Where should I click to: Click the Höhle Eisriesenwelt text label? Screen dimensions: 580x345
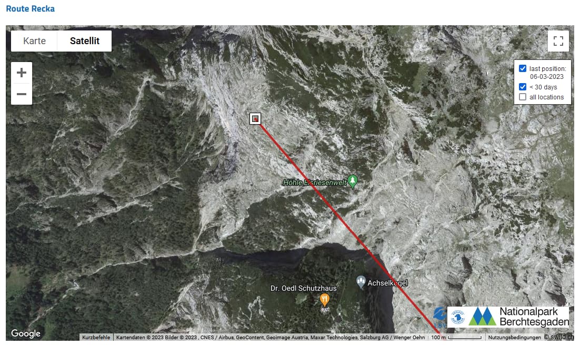coord(315,182)
